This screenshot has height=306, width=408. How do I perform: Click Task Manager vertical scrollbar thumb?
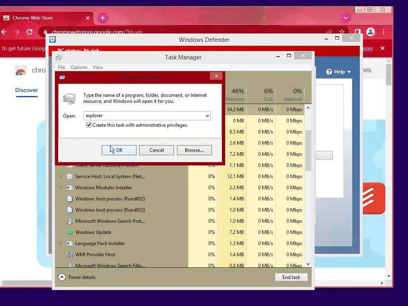point(308,151)
